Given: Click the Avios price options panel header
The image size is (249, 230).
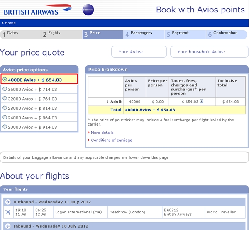Looking at the screenshot, I should click(x=39, y=70).
